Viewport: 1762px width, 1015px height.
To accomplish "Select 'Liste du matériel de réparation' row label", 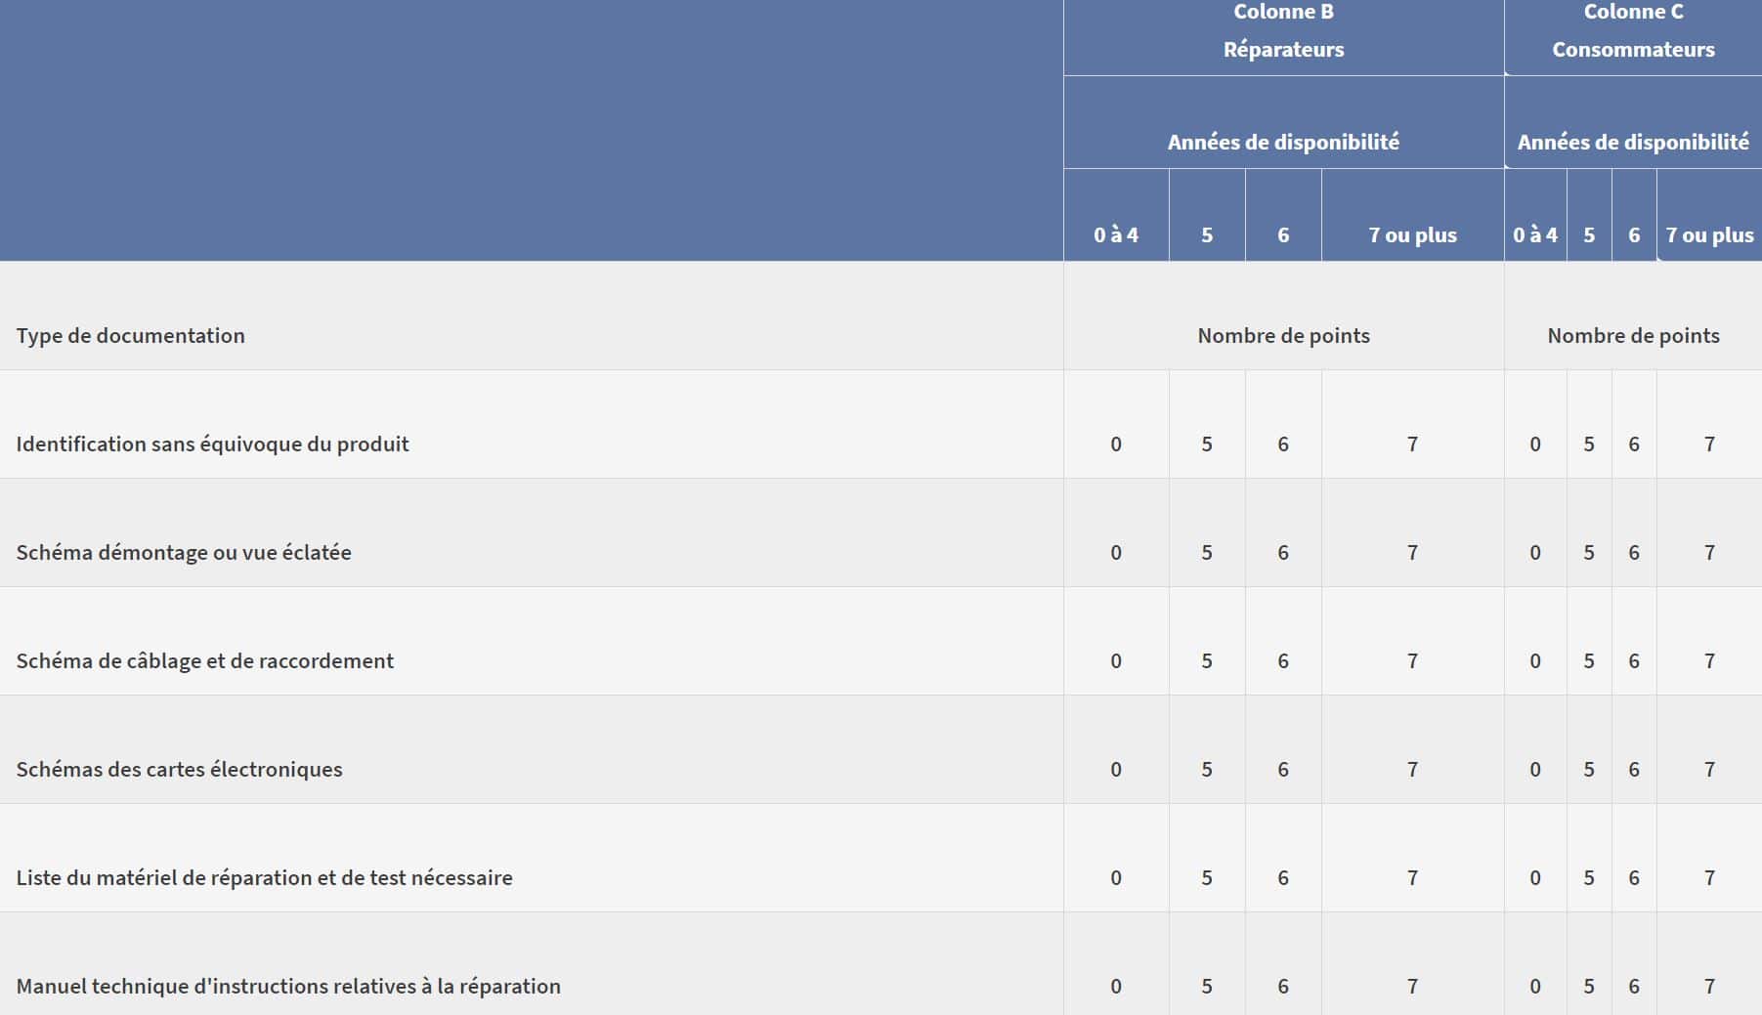I will pyautogui.click(x=265, y=877).
